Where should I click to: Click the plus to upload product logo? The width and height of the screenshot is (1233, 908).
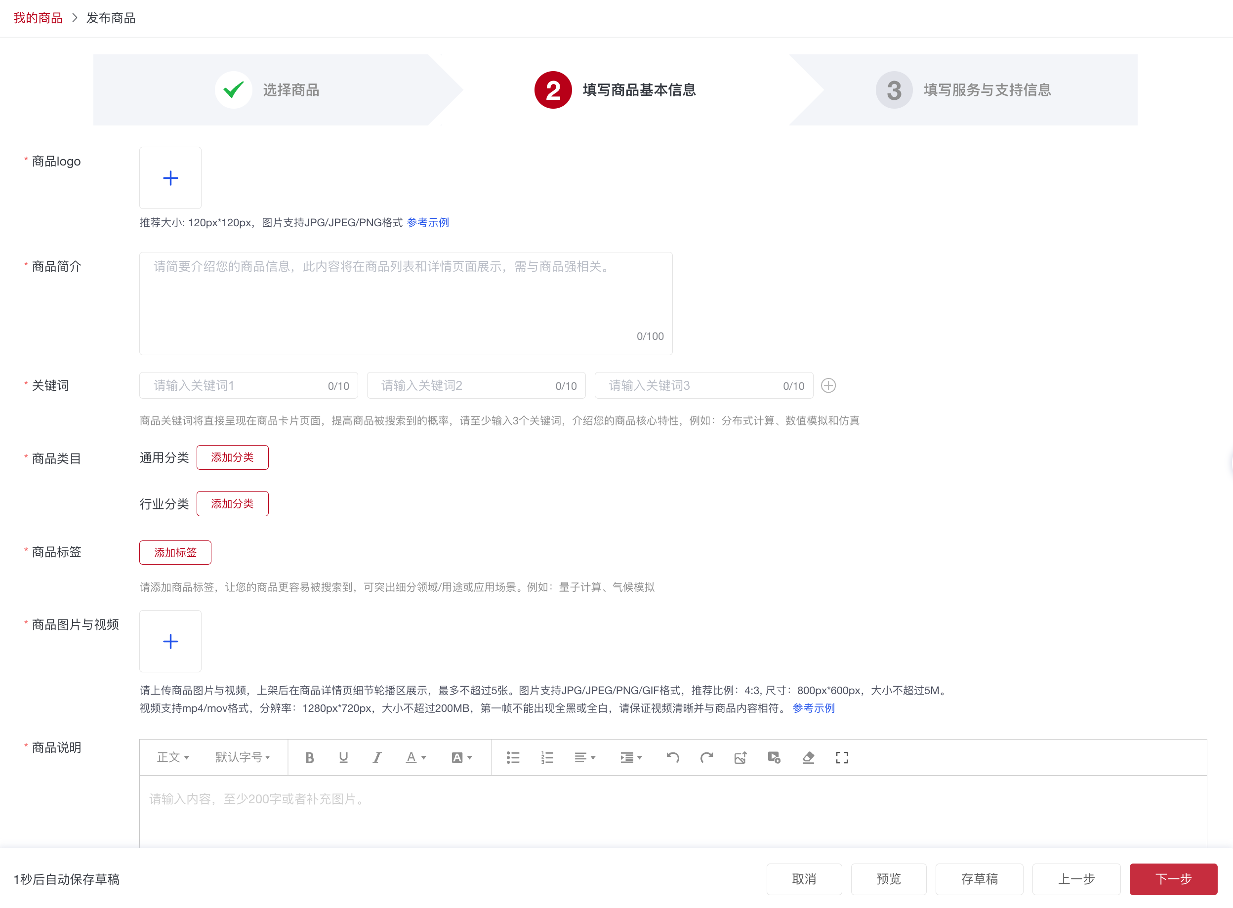(170, 177)
